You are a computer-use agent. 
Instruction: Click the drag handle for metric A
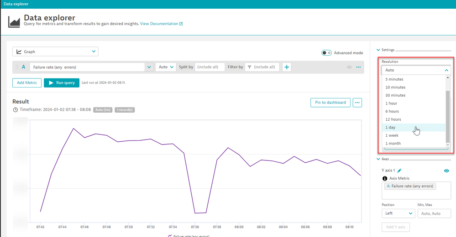17,67
